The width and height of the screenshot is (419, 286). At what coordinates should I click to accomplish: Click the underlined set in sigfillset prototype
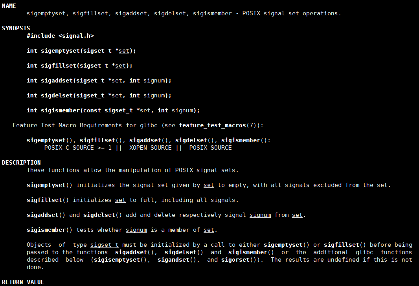point(121,66)
